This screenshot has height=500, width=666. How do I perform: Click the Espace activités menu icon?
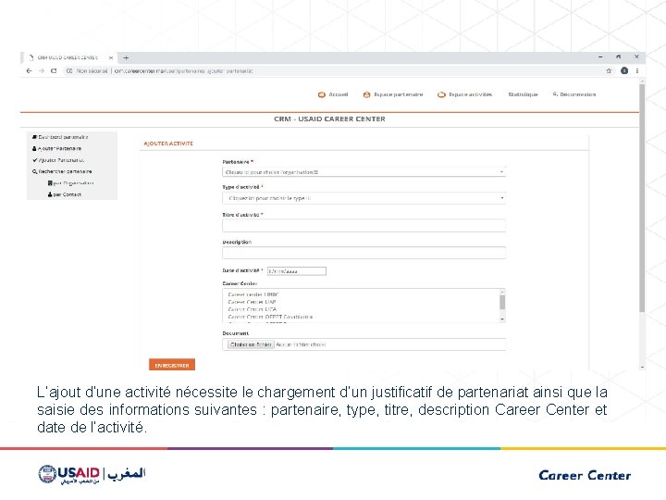tap(442, 94)
